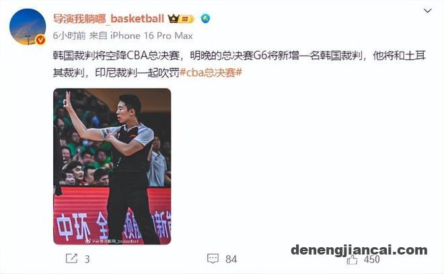Click the blue globe badge icon

(x=206, y=19)
